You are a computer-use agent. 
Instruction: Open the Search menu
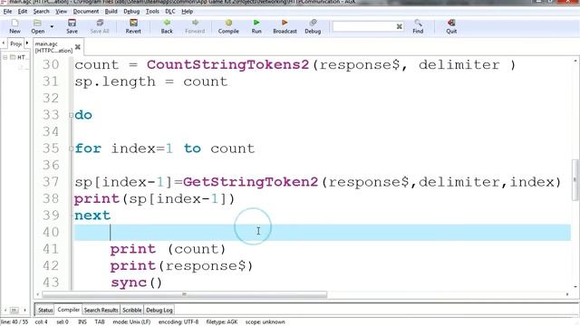tap(41, 12)
